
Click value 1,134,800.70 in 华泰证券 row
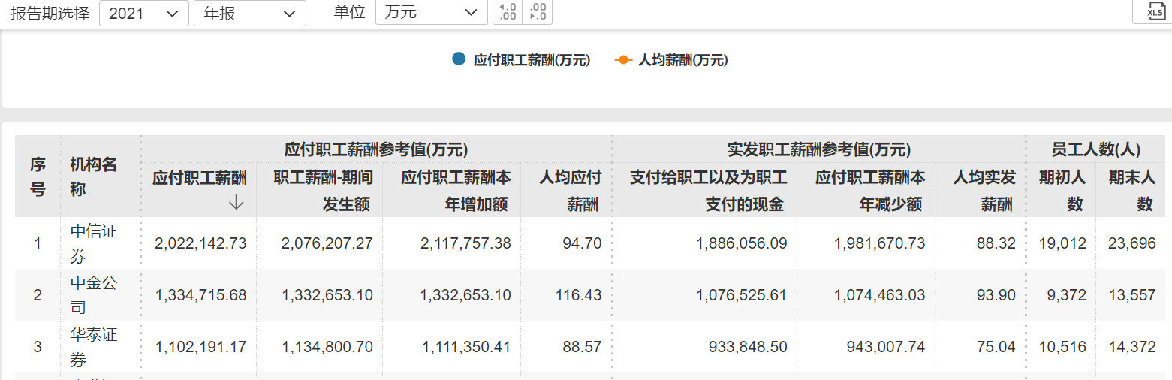[x=327, y=347]
